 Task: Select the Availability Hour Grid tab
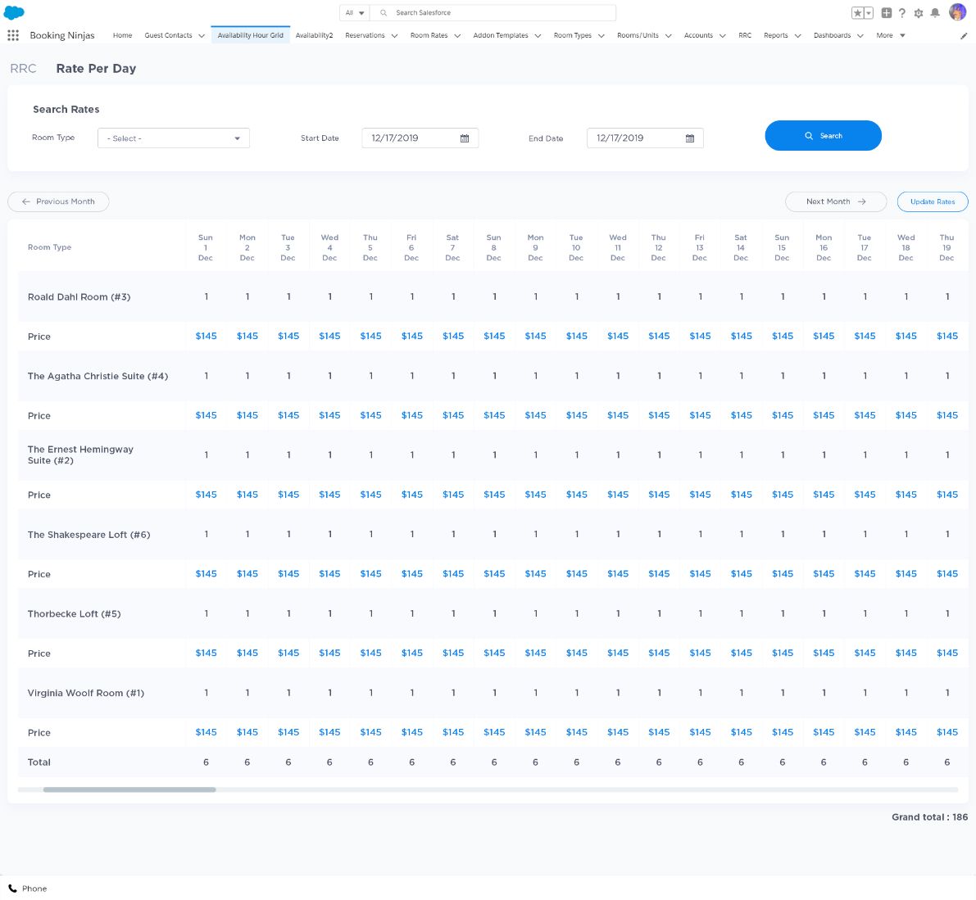pos(250,35)
